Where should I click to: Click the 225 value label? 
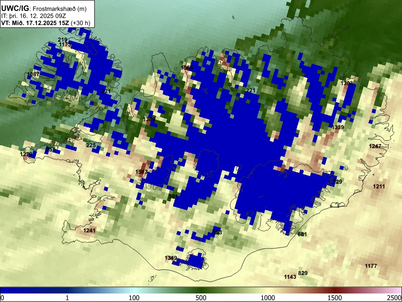(x=91, y=145)
